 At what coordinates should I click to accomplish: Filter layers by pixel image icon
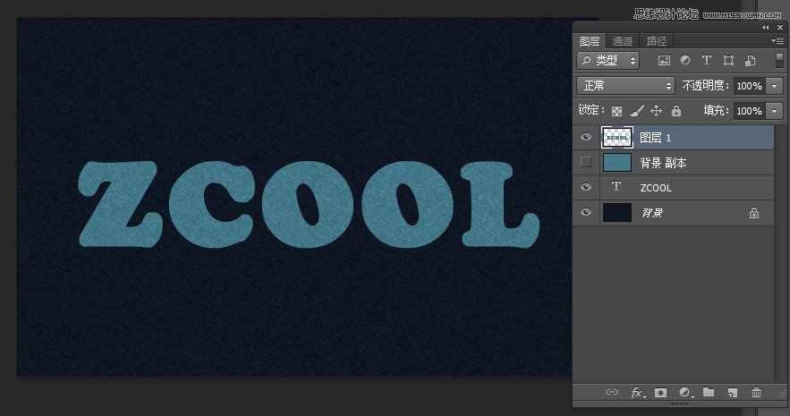pos(664,61)
